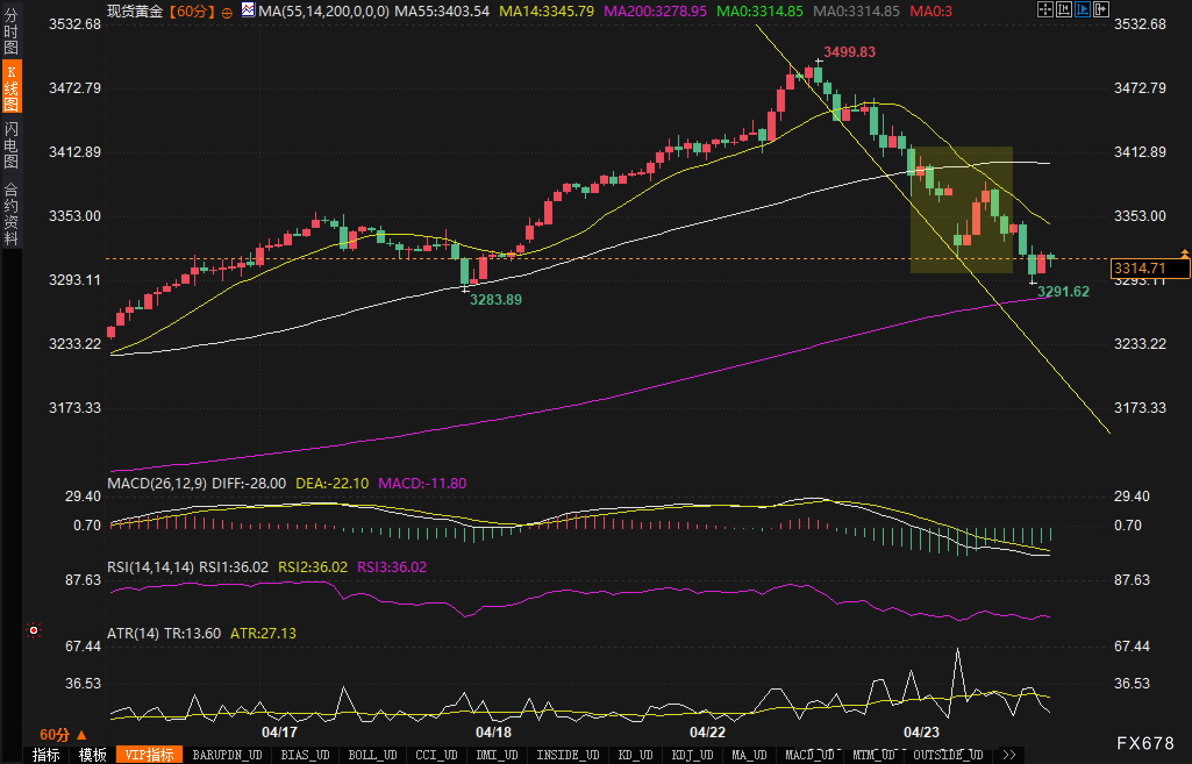This screenshot has width=1192, height=764.
Task: Open the 指标 indicator menu
Action: coord(46,755)
